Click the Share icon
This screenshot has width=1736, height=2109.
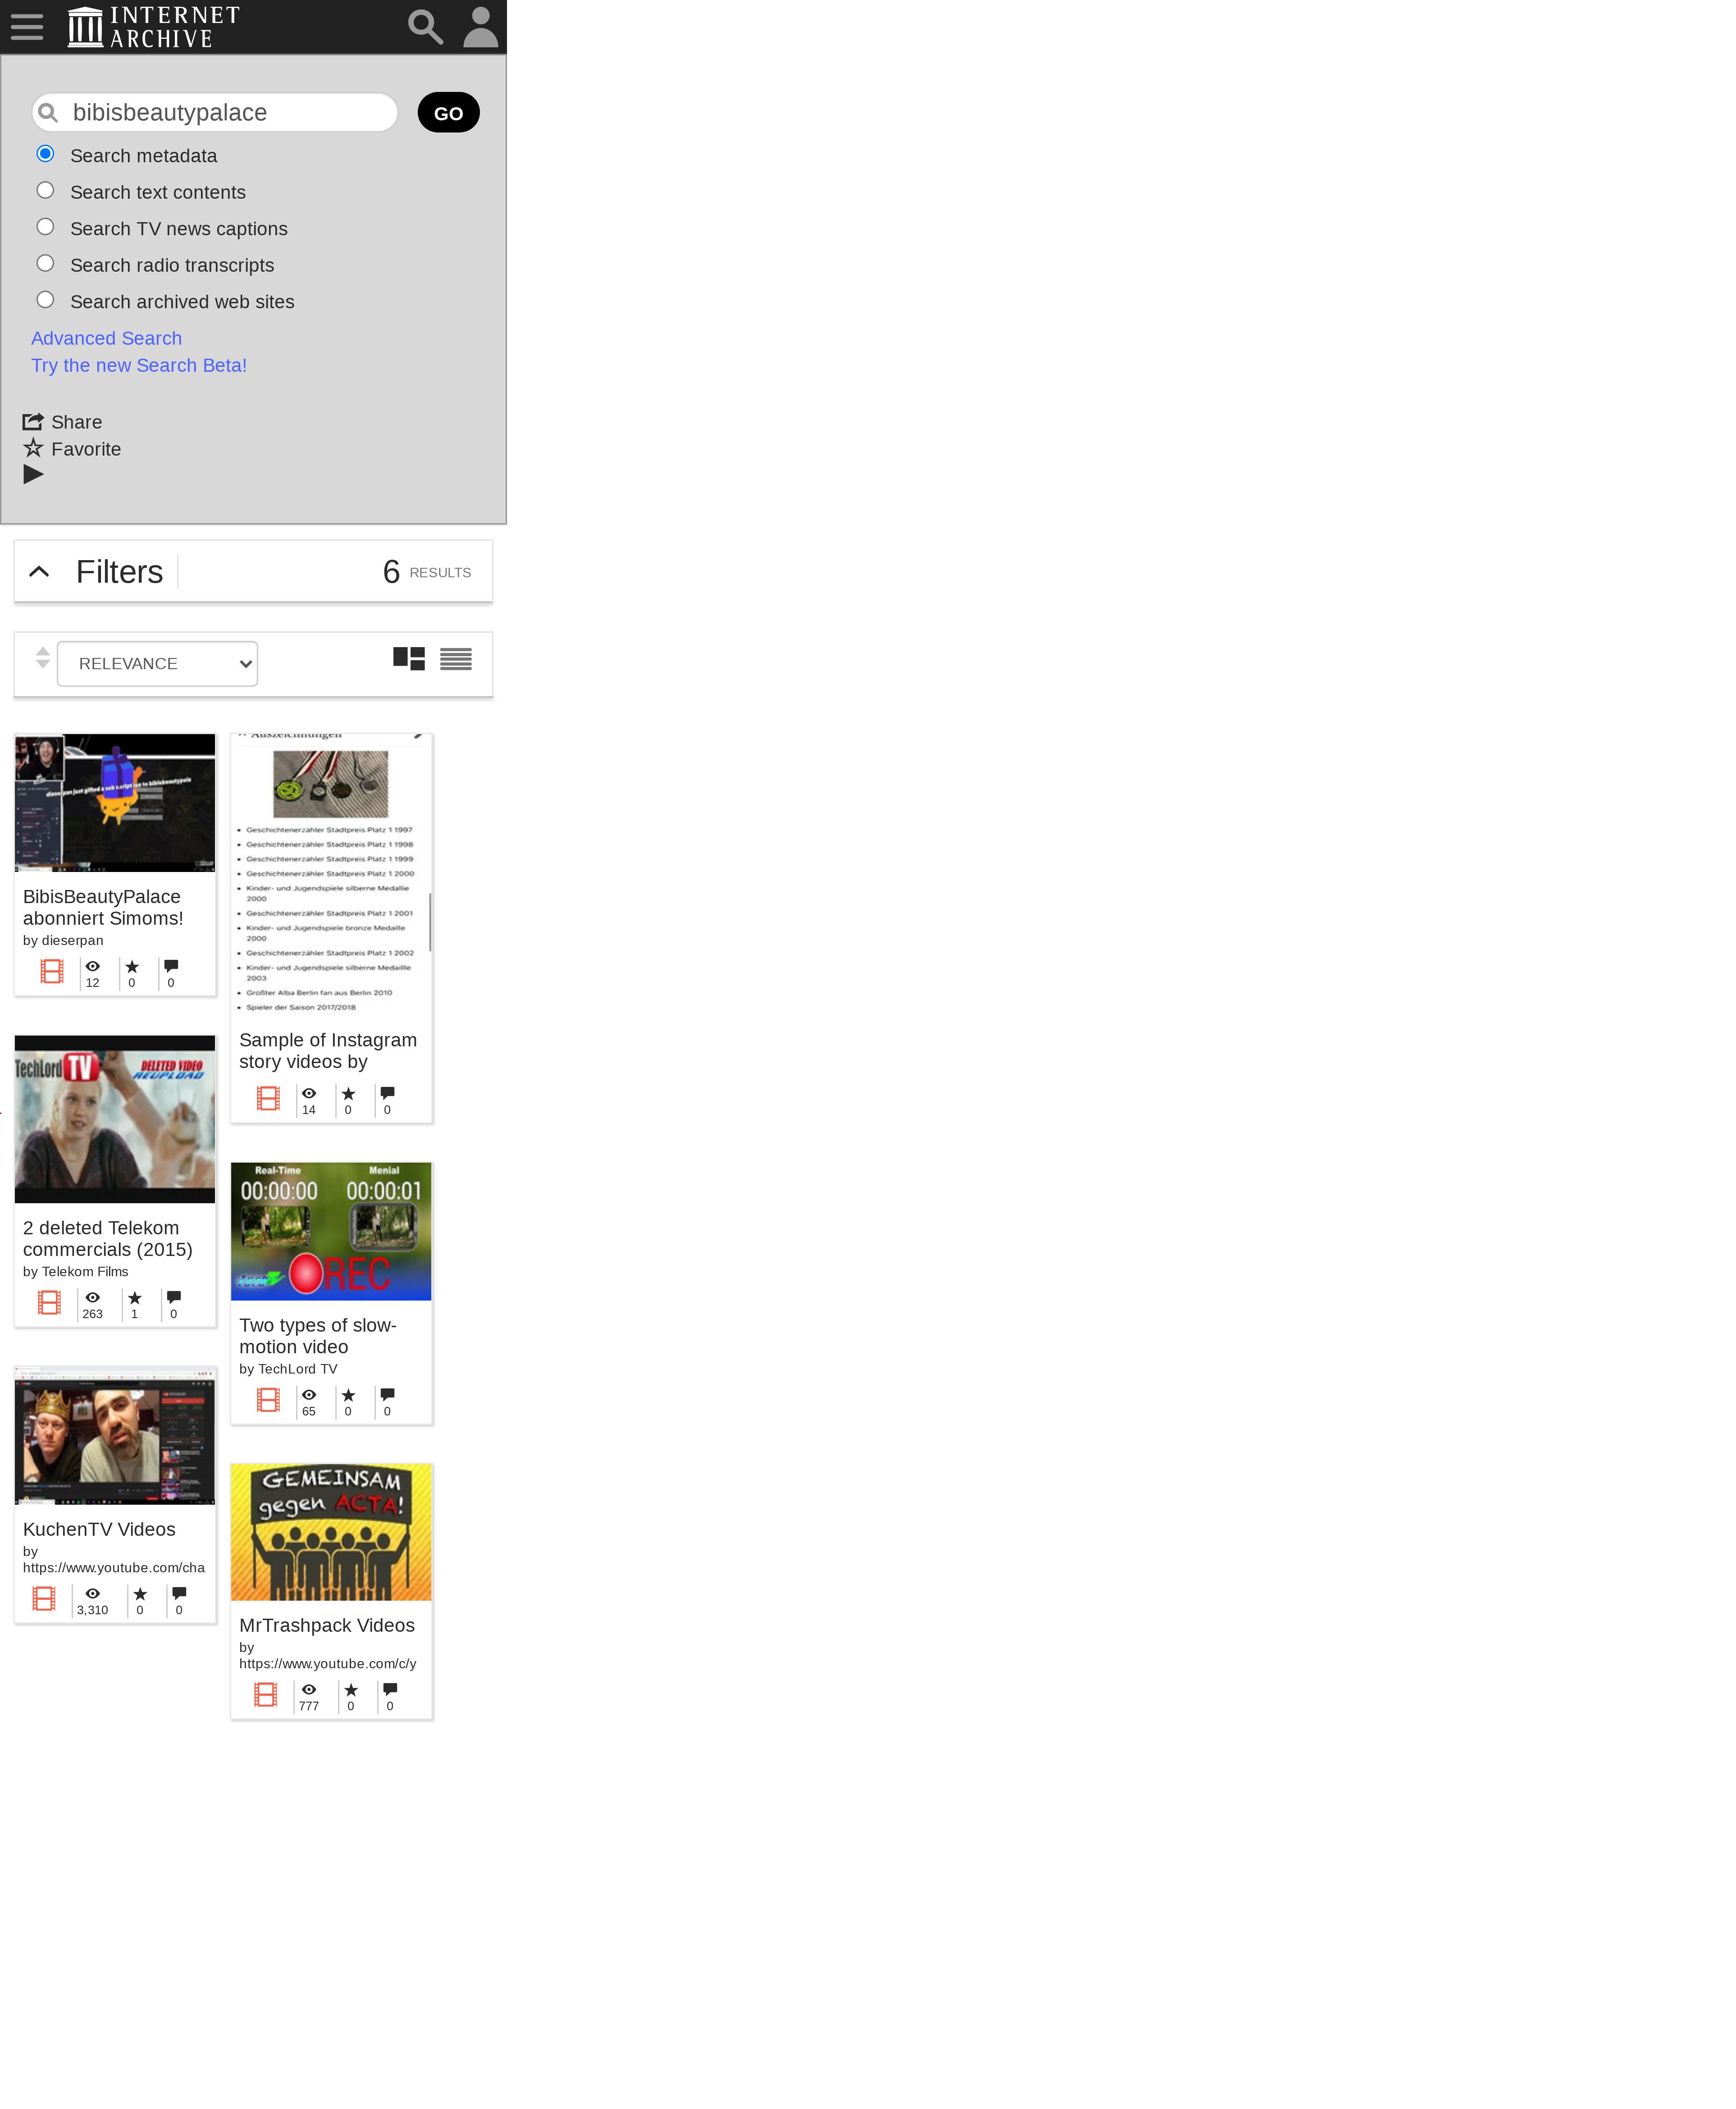(x=33, y=422)
